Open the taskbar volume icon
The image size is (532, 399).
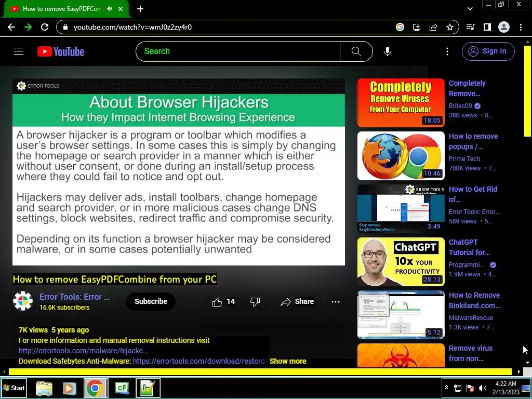[x=482, y=388]
